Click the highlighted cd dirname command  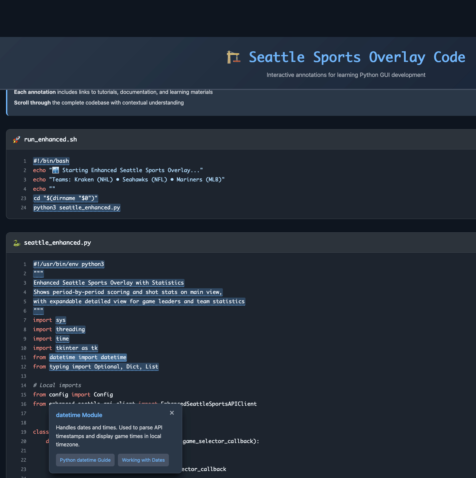point(65,198)
